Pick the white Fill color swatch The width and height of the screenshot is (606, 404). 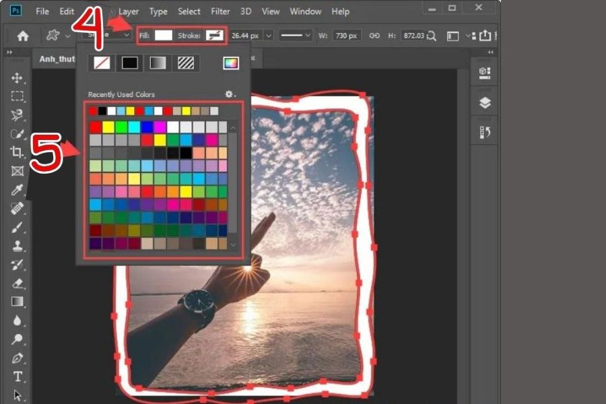(x=164, y=36)
